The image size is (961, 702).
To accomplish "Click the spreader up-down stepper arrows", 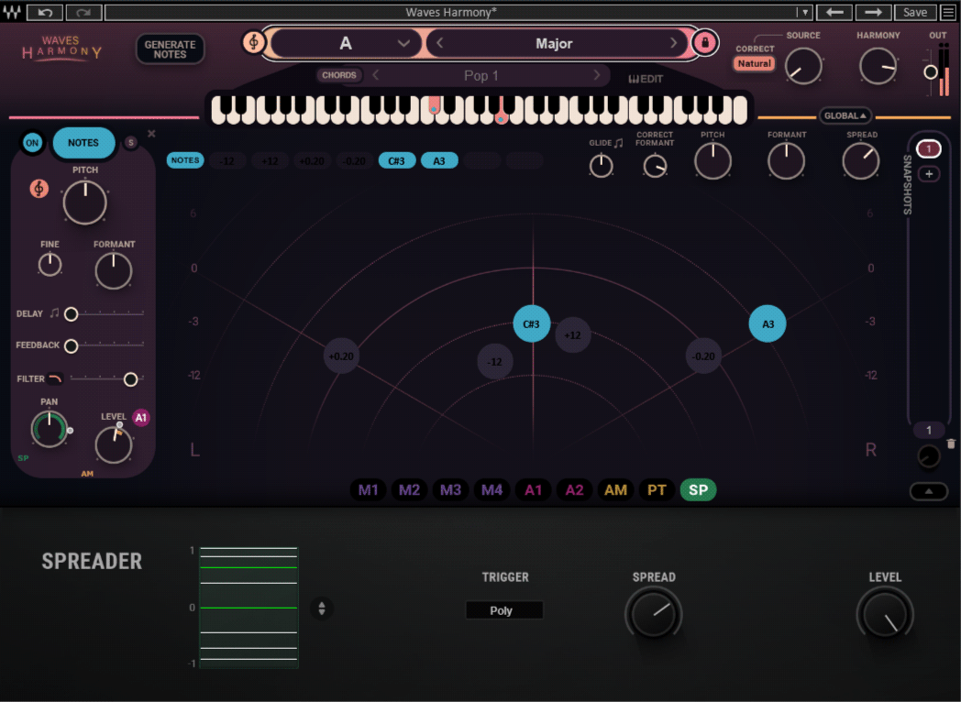I will pyautogui.click(x=322, y=609).
